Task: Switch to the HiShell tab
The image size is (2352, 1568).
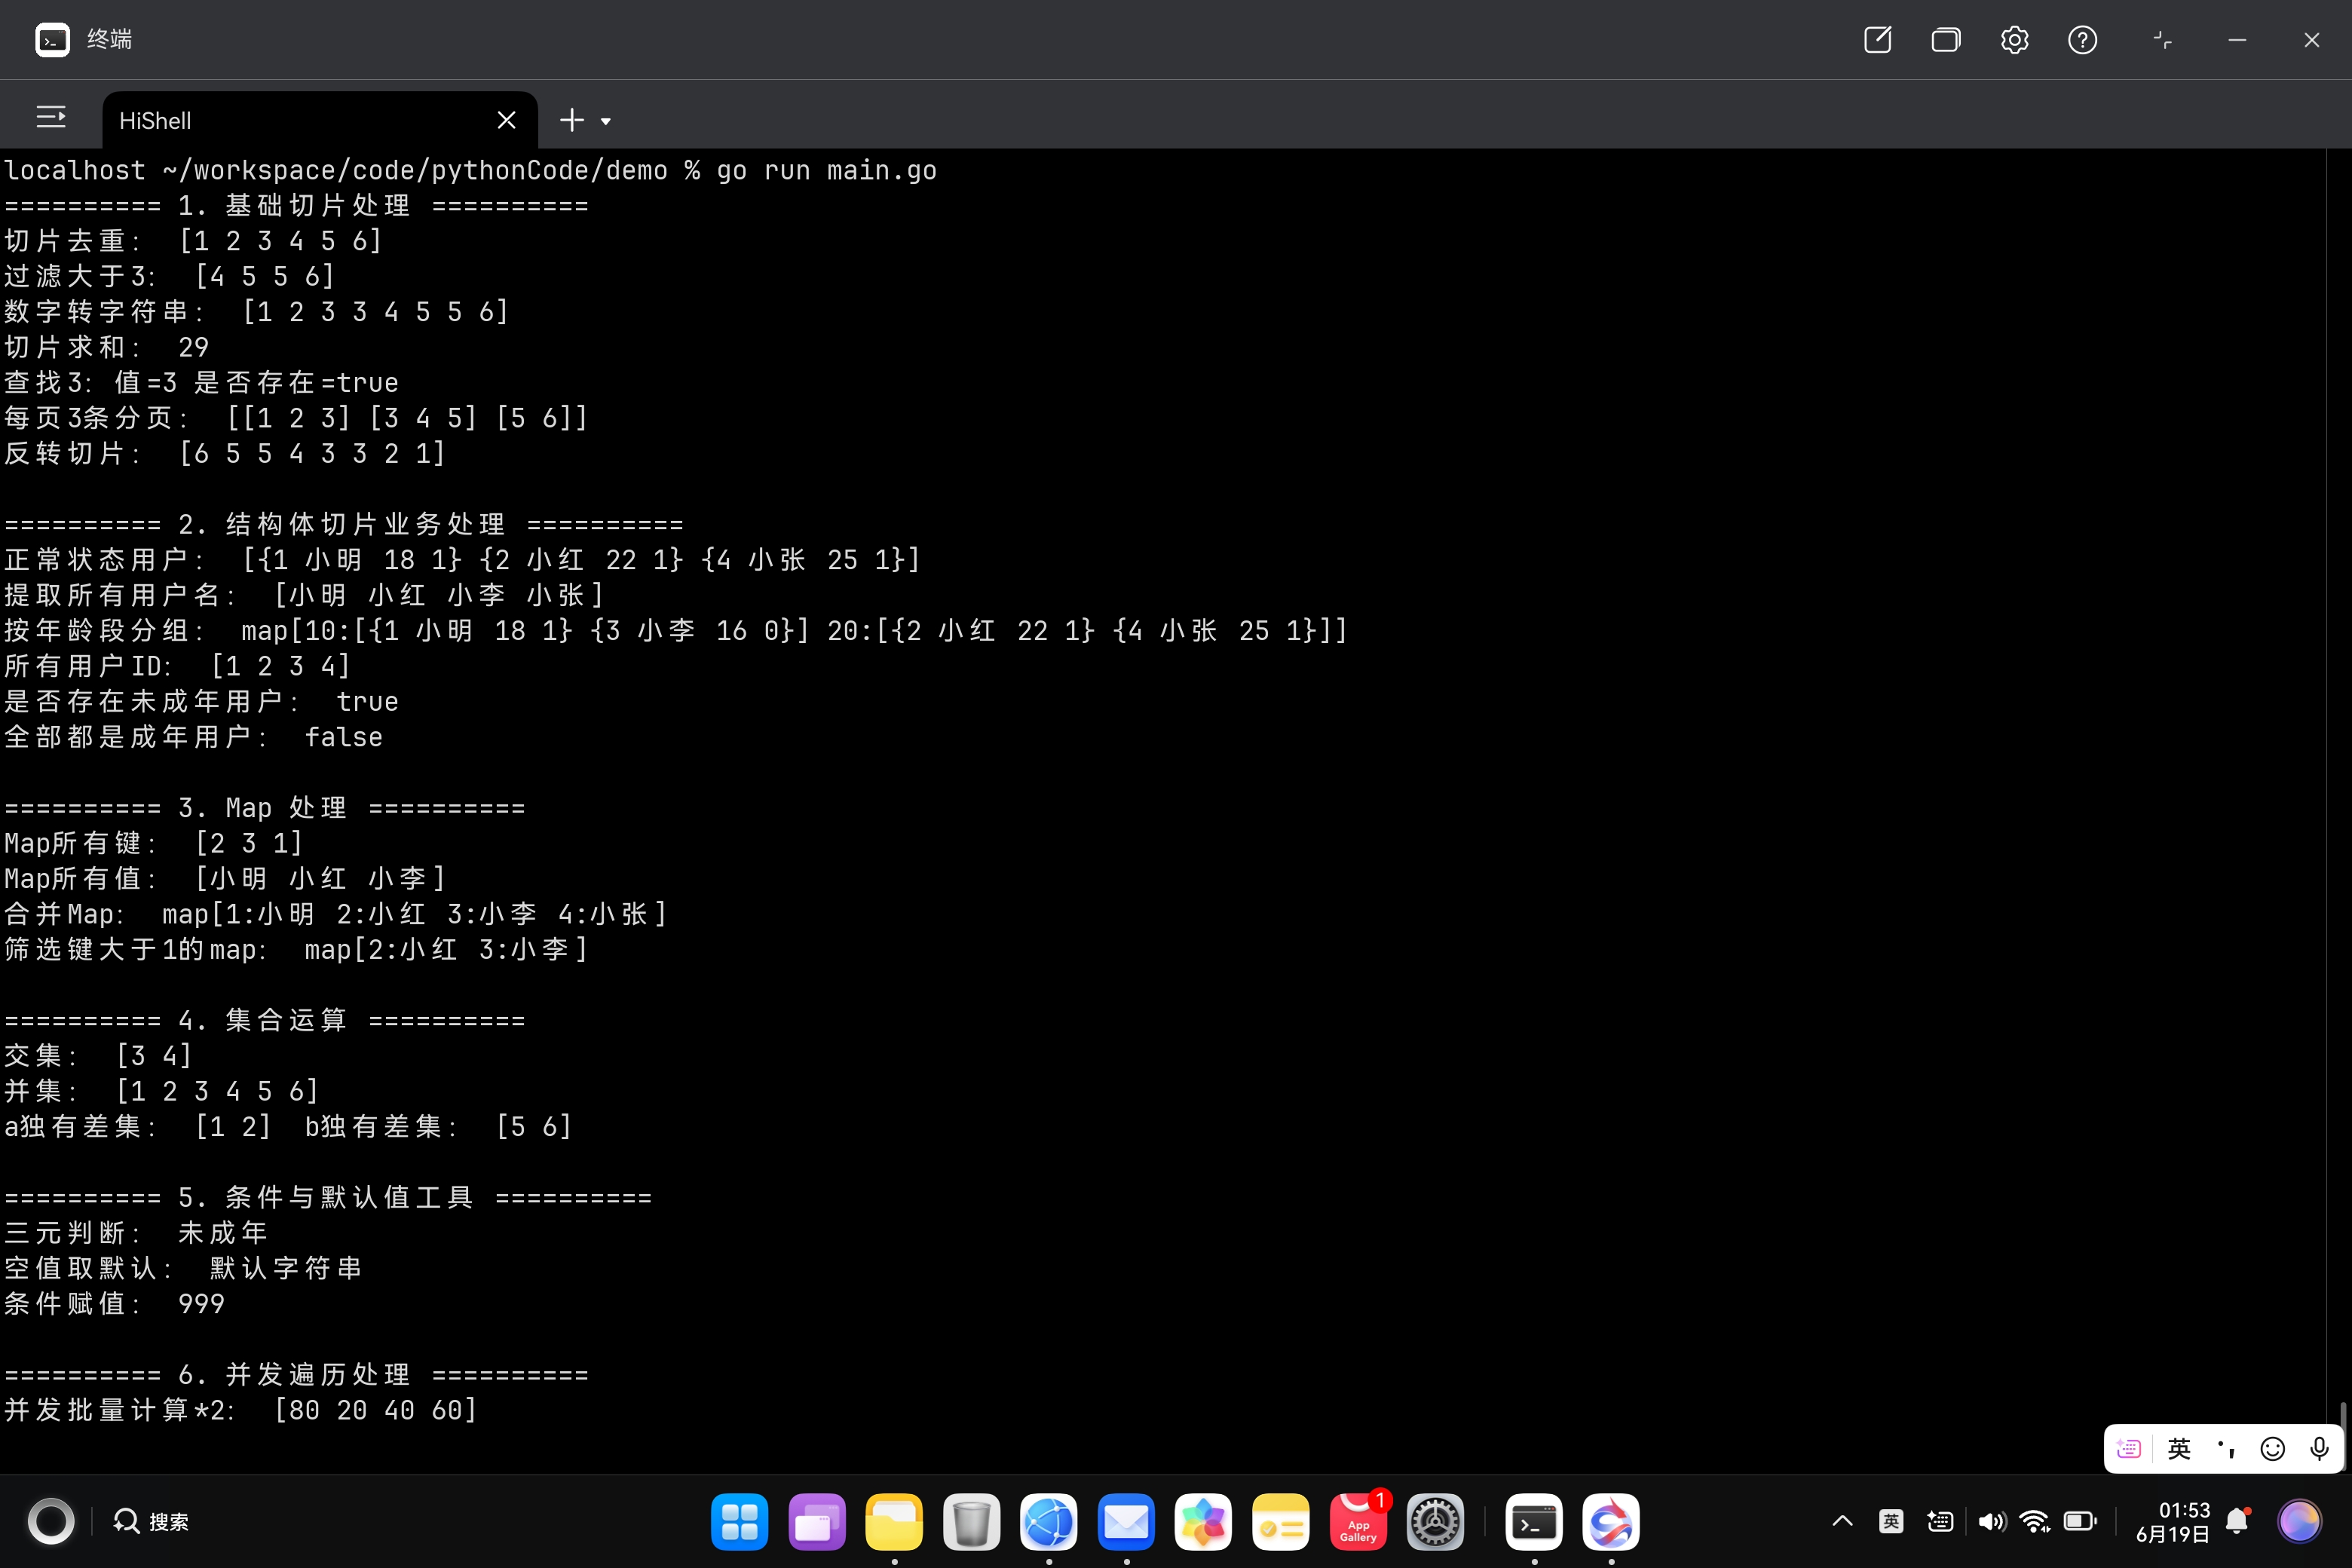Action: pyautogui.click(x=320, y=120)
